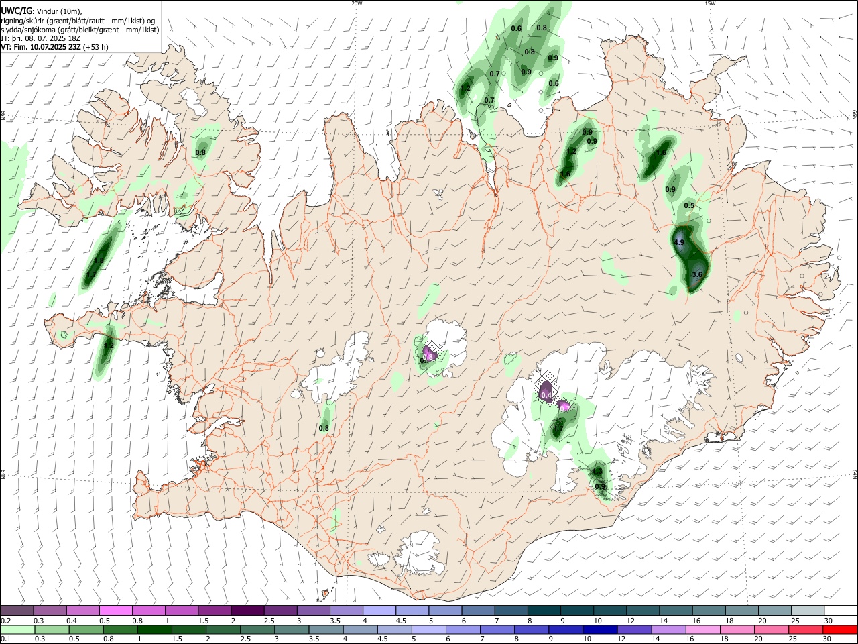
Task: Select the 30 label under top legend row
Action: click(x=829, y=621)
